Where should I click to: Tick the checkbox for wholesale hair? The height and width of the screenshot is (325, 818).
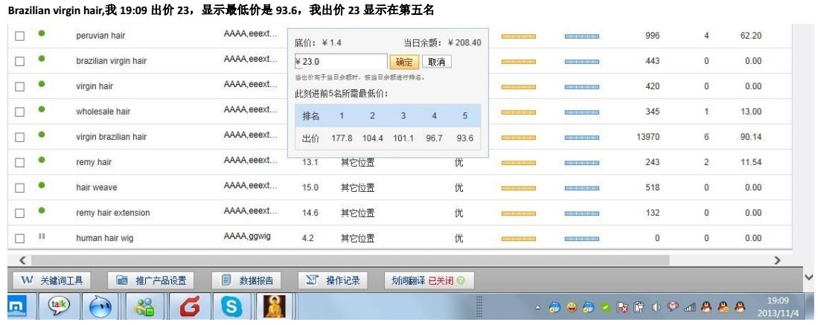[20, 112]
